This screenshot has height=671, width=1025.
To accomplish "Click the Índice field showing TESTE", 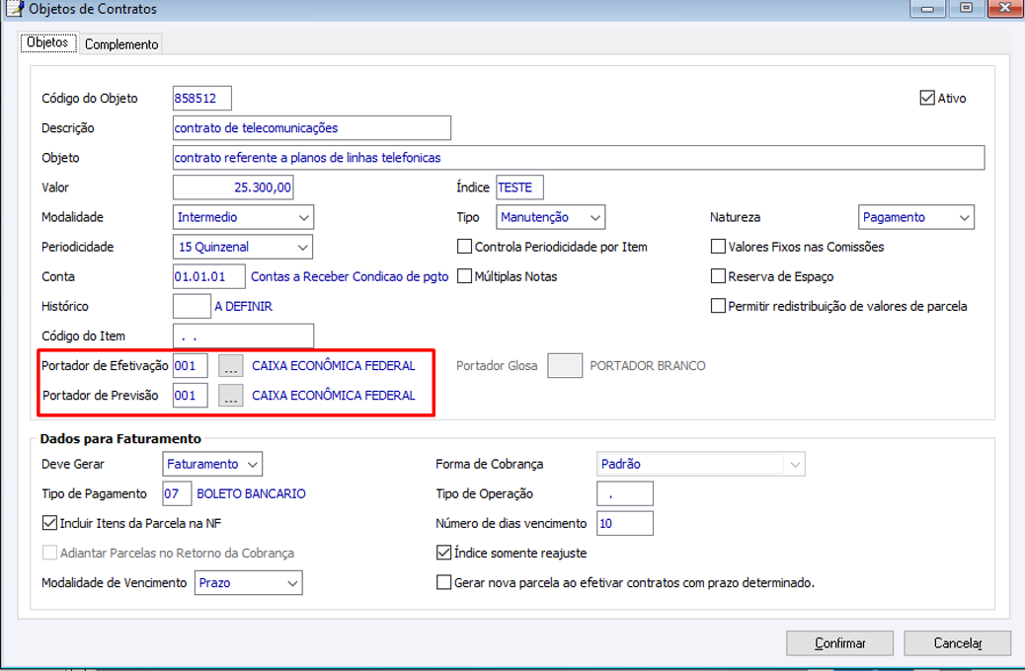I will (519, 187).
